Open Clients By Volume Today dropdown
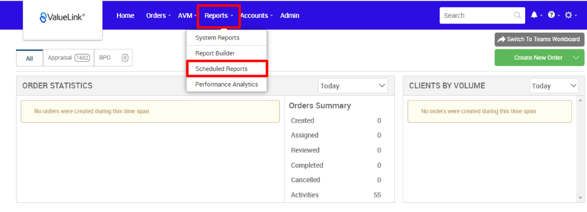 pos(554,86)
